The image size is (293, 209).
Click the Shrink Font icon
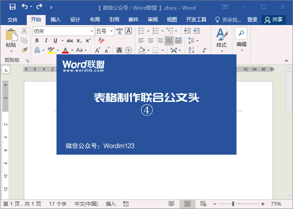[107, 50]
